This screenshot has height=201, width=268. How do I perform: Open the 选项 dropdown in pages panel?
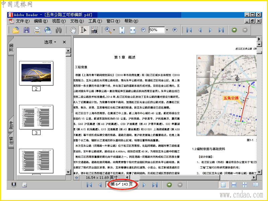tap(50, 42)
